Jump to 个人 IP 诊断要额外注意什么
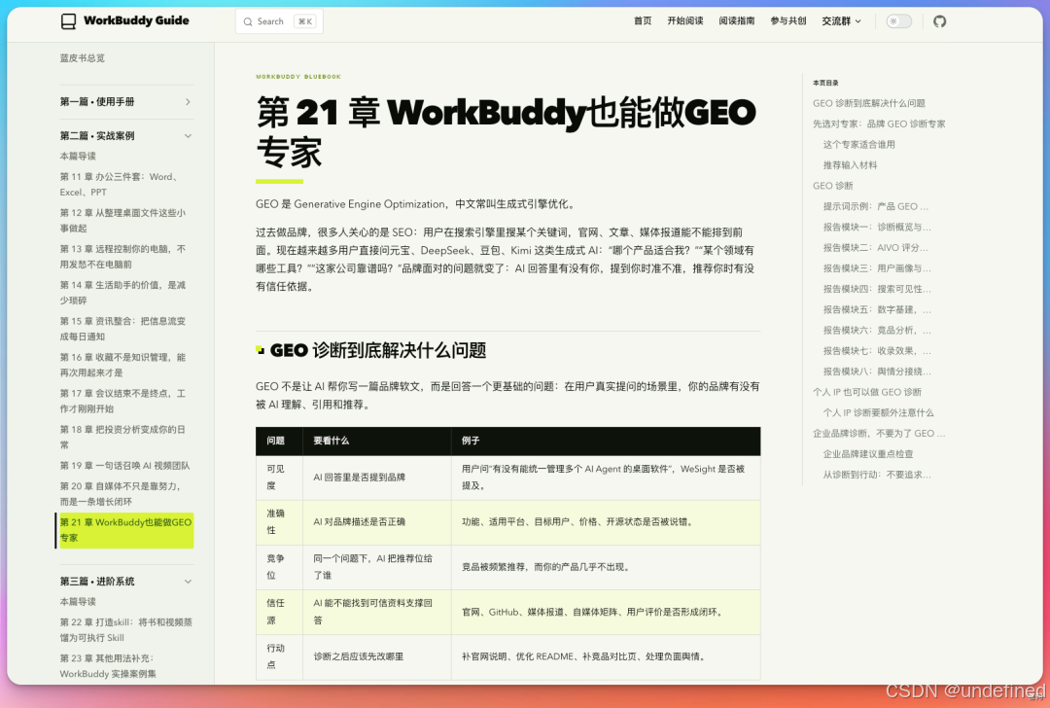Viewport: 1050px width, 708px height. pos(878,413)
